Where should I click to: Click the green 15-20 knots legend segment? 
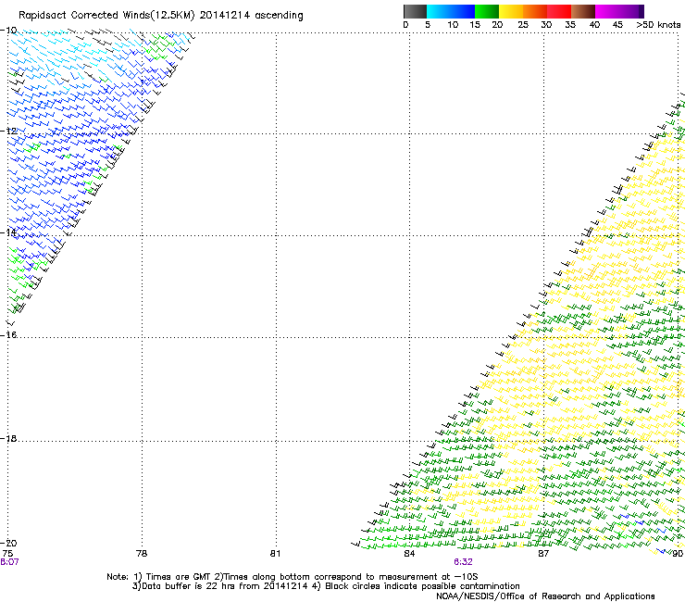point(487,11)
